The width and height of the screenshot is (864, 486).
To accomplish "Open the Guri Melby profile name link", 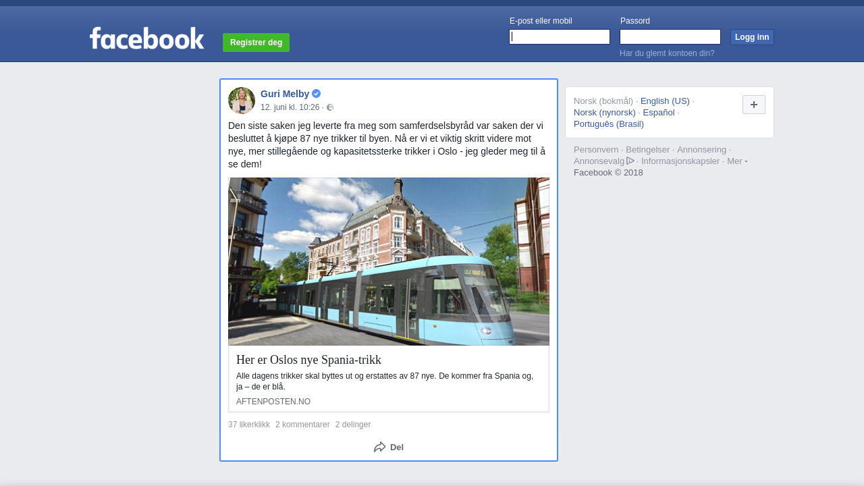I will pos(285,94).
